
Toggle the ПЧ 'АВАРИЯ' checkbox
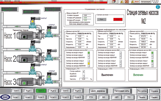pyautogui.click(x=84, y=76)
